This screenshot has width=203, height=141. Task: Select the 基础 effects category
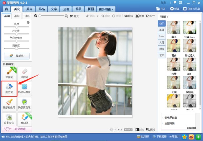click(162, 30)
